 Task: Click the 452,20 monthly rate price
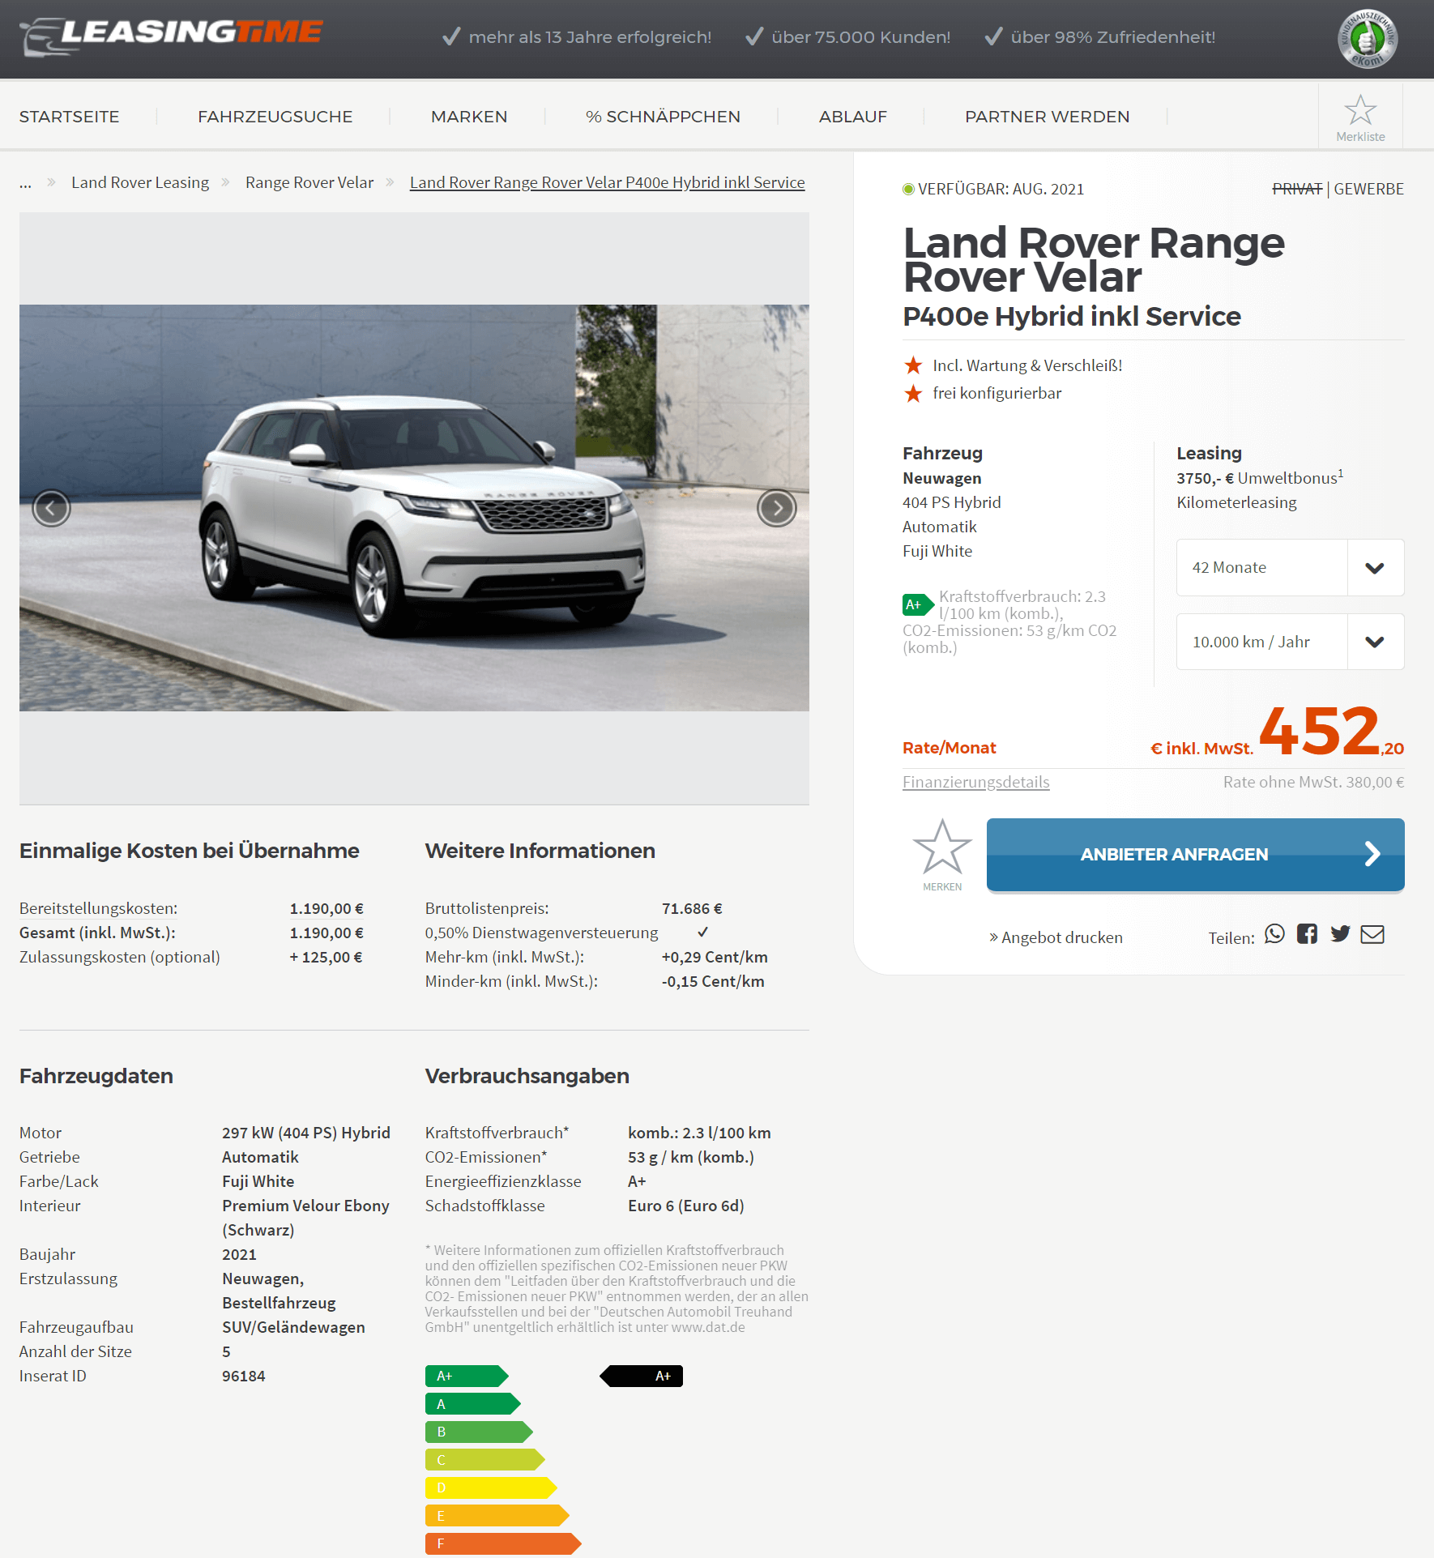pos(1331,732)
